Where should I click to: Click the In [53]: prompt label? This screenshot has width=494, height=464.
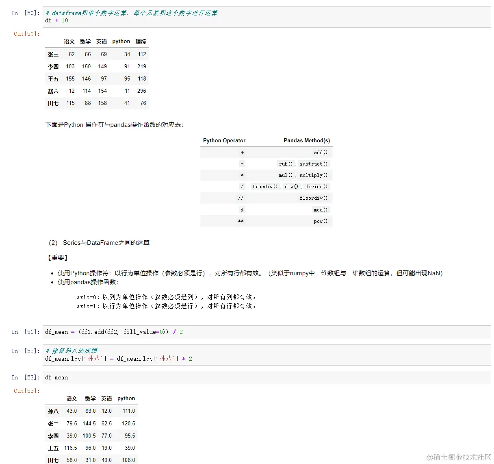[x=26, y=377]
